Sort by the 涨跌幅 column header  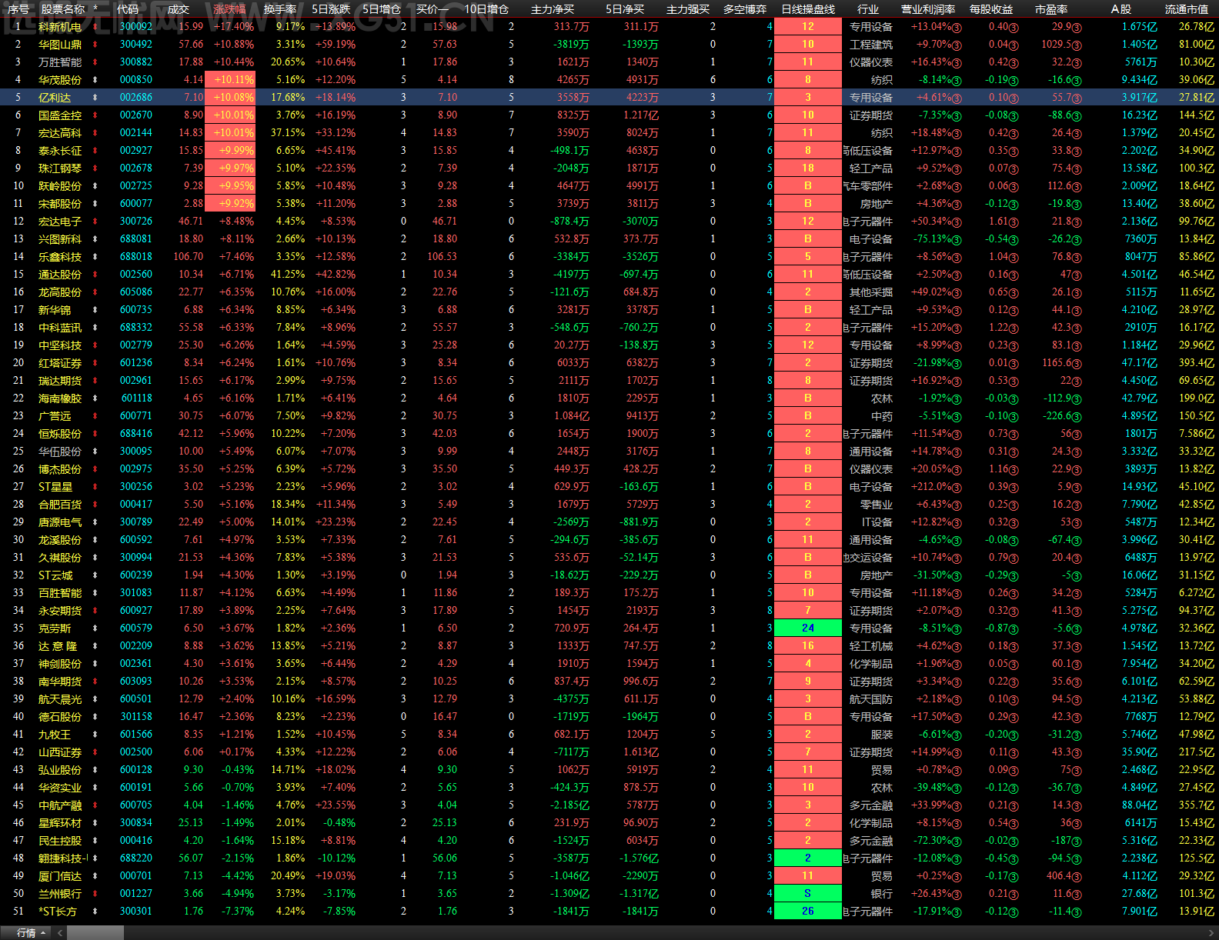pos(229,9)
